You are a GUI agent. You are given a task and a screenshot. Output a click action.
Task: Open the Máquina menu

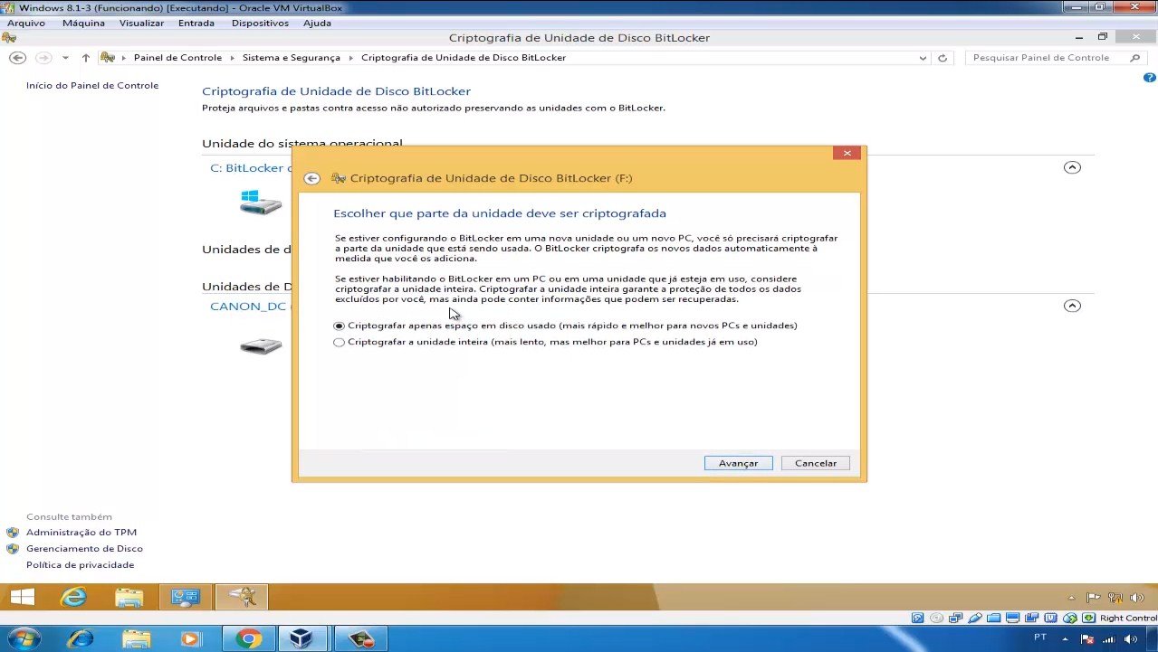(x=83, y=23)
